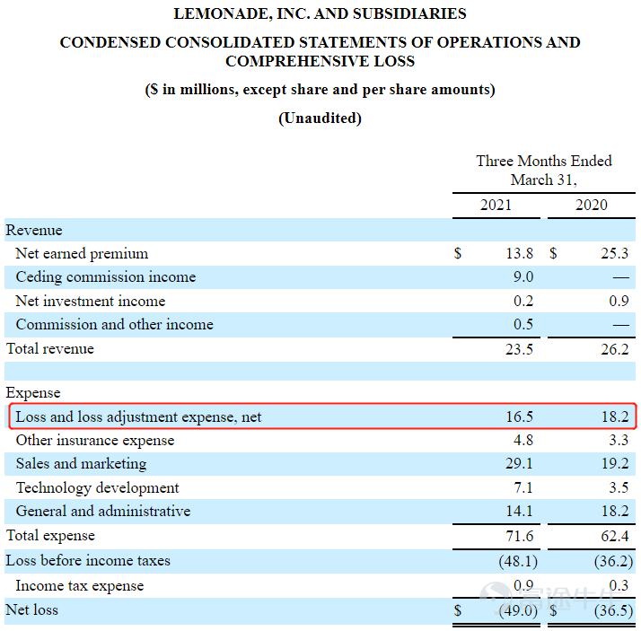
Task: Select the 19.2 sales and marketing value
Action: 615,464
